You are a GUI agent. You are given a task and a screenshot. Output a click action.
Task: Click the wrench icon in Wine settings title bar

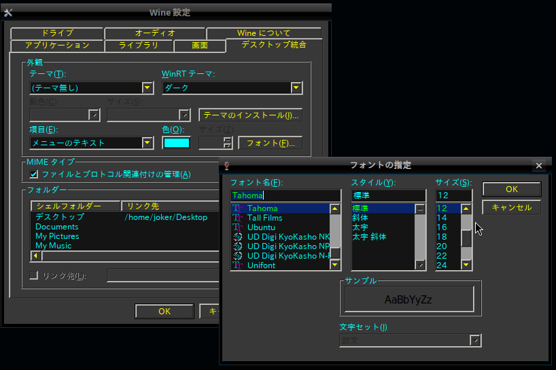(8, 13)
